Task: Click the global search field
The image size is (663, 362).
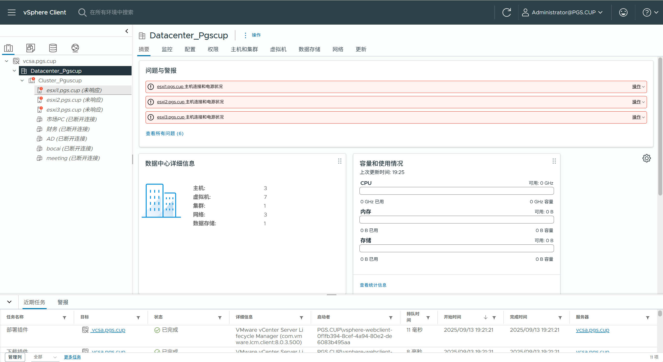Action: point(111,12)
